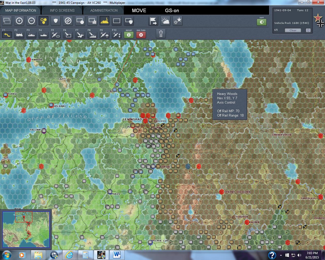Open the Calculator taskbar icon
Screen dimensions: 325x260
[x=85, y=255]
